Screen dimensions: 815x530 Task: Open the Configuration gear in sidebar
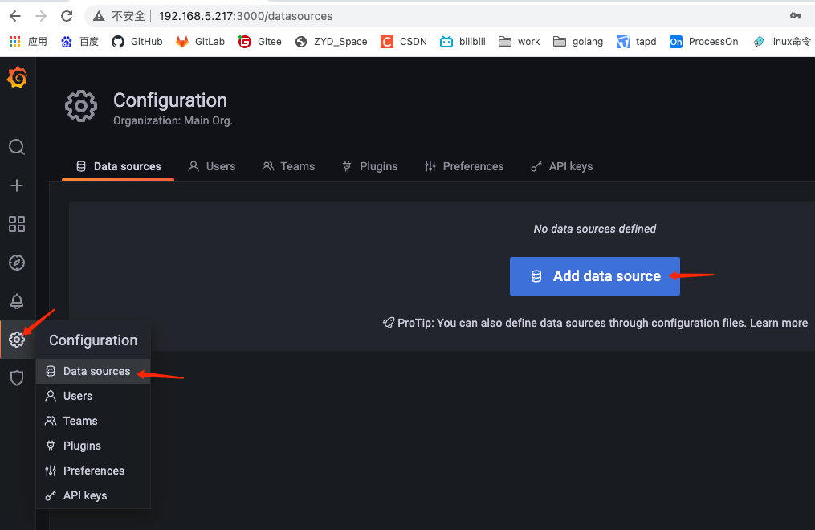point(17,340)
